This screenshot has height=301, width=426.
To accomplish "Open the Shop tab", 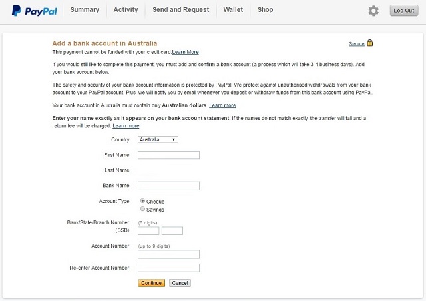I will click(265, 10).
